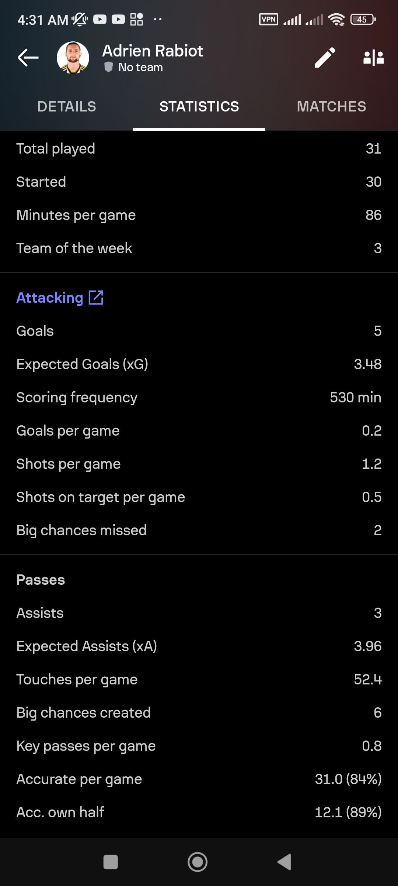
Task: Tap the team shield icon beside No team
Action: [108, 67]
